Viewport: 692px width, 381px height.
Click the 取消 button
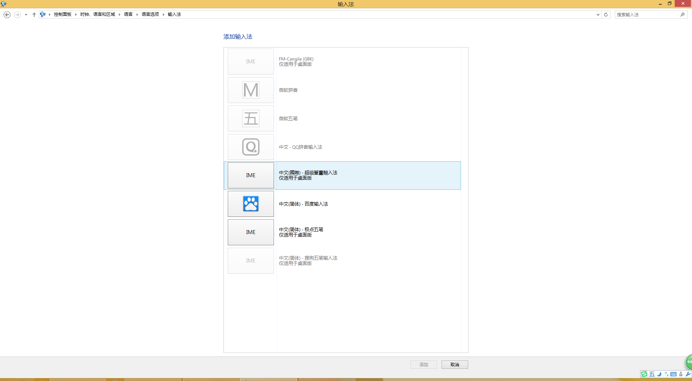tap(455, 365)
